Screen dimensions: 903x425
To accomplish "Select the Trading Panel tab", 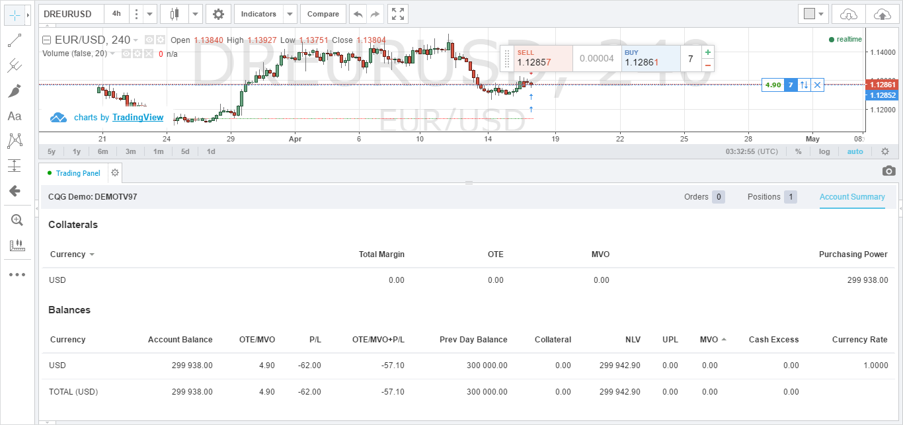I will pos(74,173).
